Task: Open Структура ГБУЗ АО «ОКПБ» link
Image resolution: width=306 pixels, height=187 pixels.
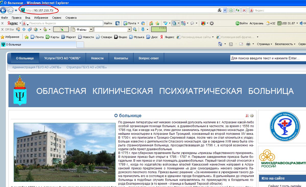Action: tap(86, 67)
